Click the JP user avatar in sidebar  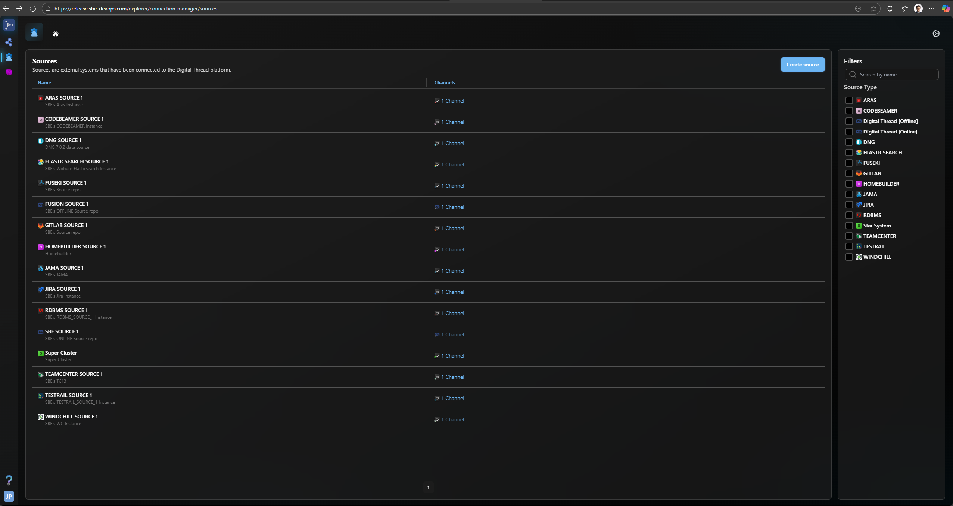tap(9, 496)
